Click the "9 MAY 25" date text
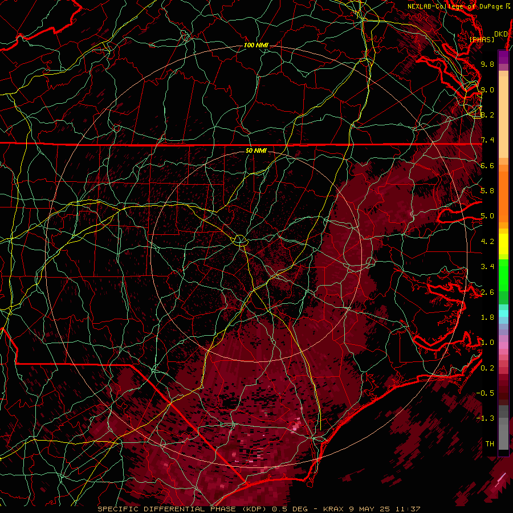The height and width of the screenshot is (513, 513). pyautogui.click(x=369, y=509)
